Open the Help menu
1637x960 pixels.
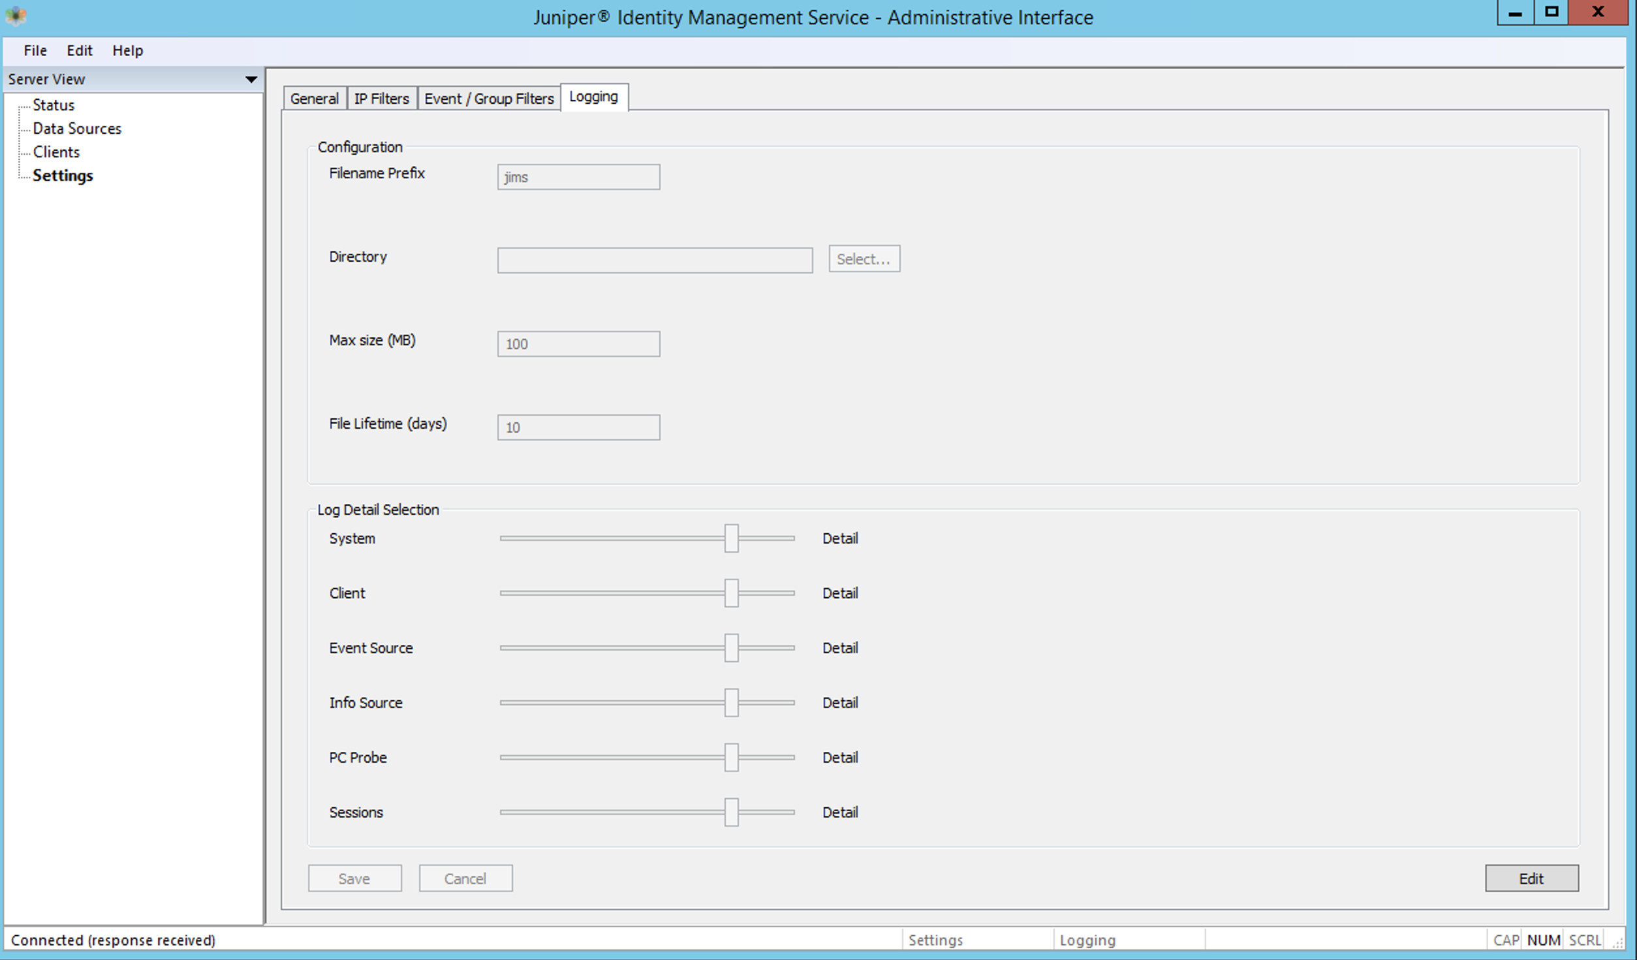(127, 50)
